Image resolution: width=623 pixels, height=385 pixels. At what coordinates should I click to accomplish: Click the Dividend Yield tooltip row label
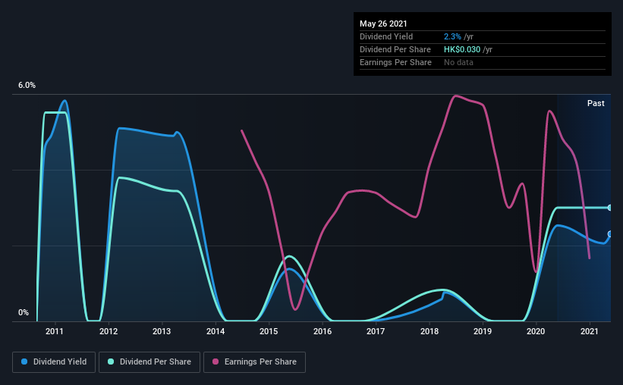[x=386, y=36]
